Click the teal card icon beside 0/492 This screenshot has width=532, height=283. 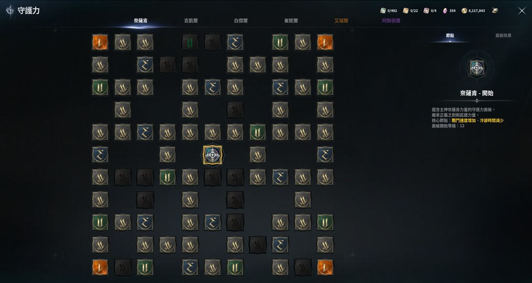[x=383, y=10]
